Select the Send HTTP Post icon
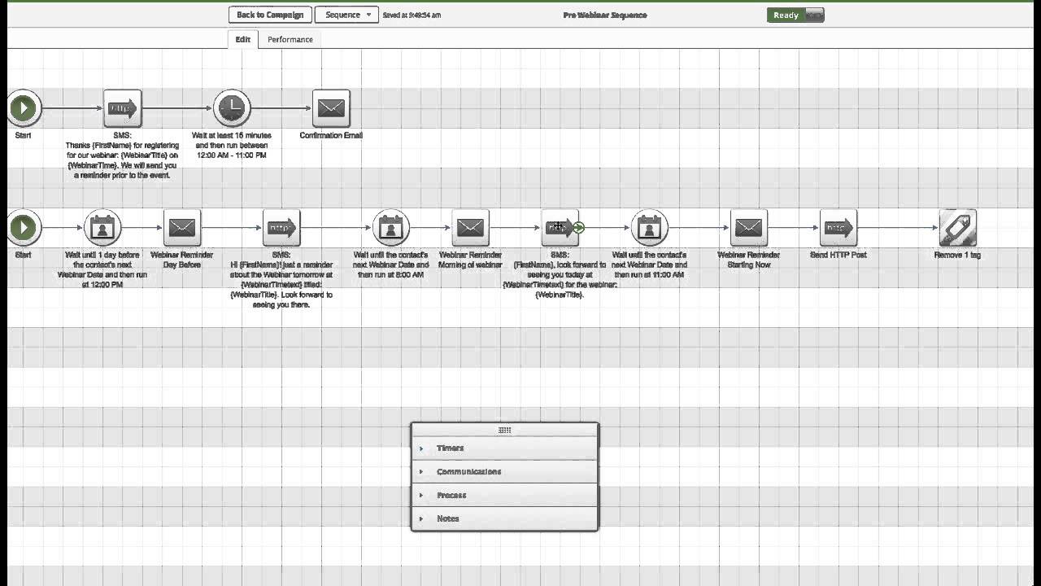The image size is (1041, 586). coord(838,227)
